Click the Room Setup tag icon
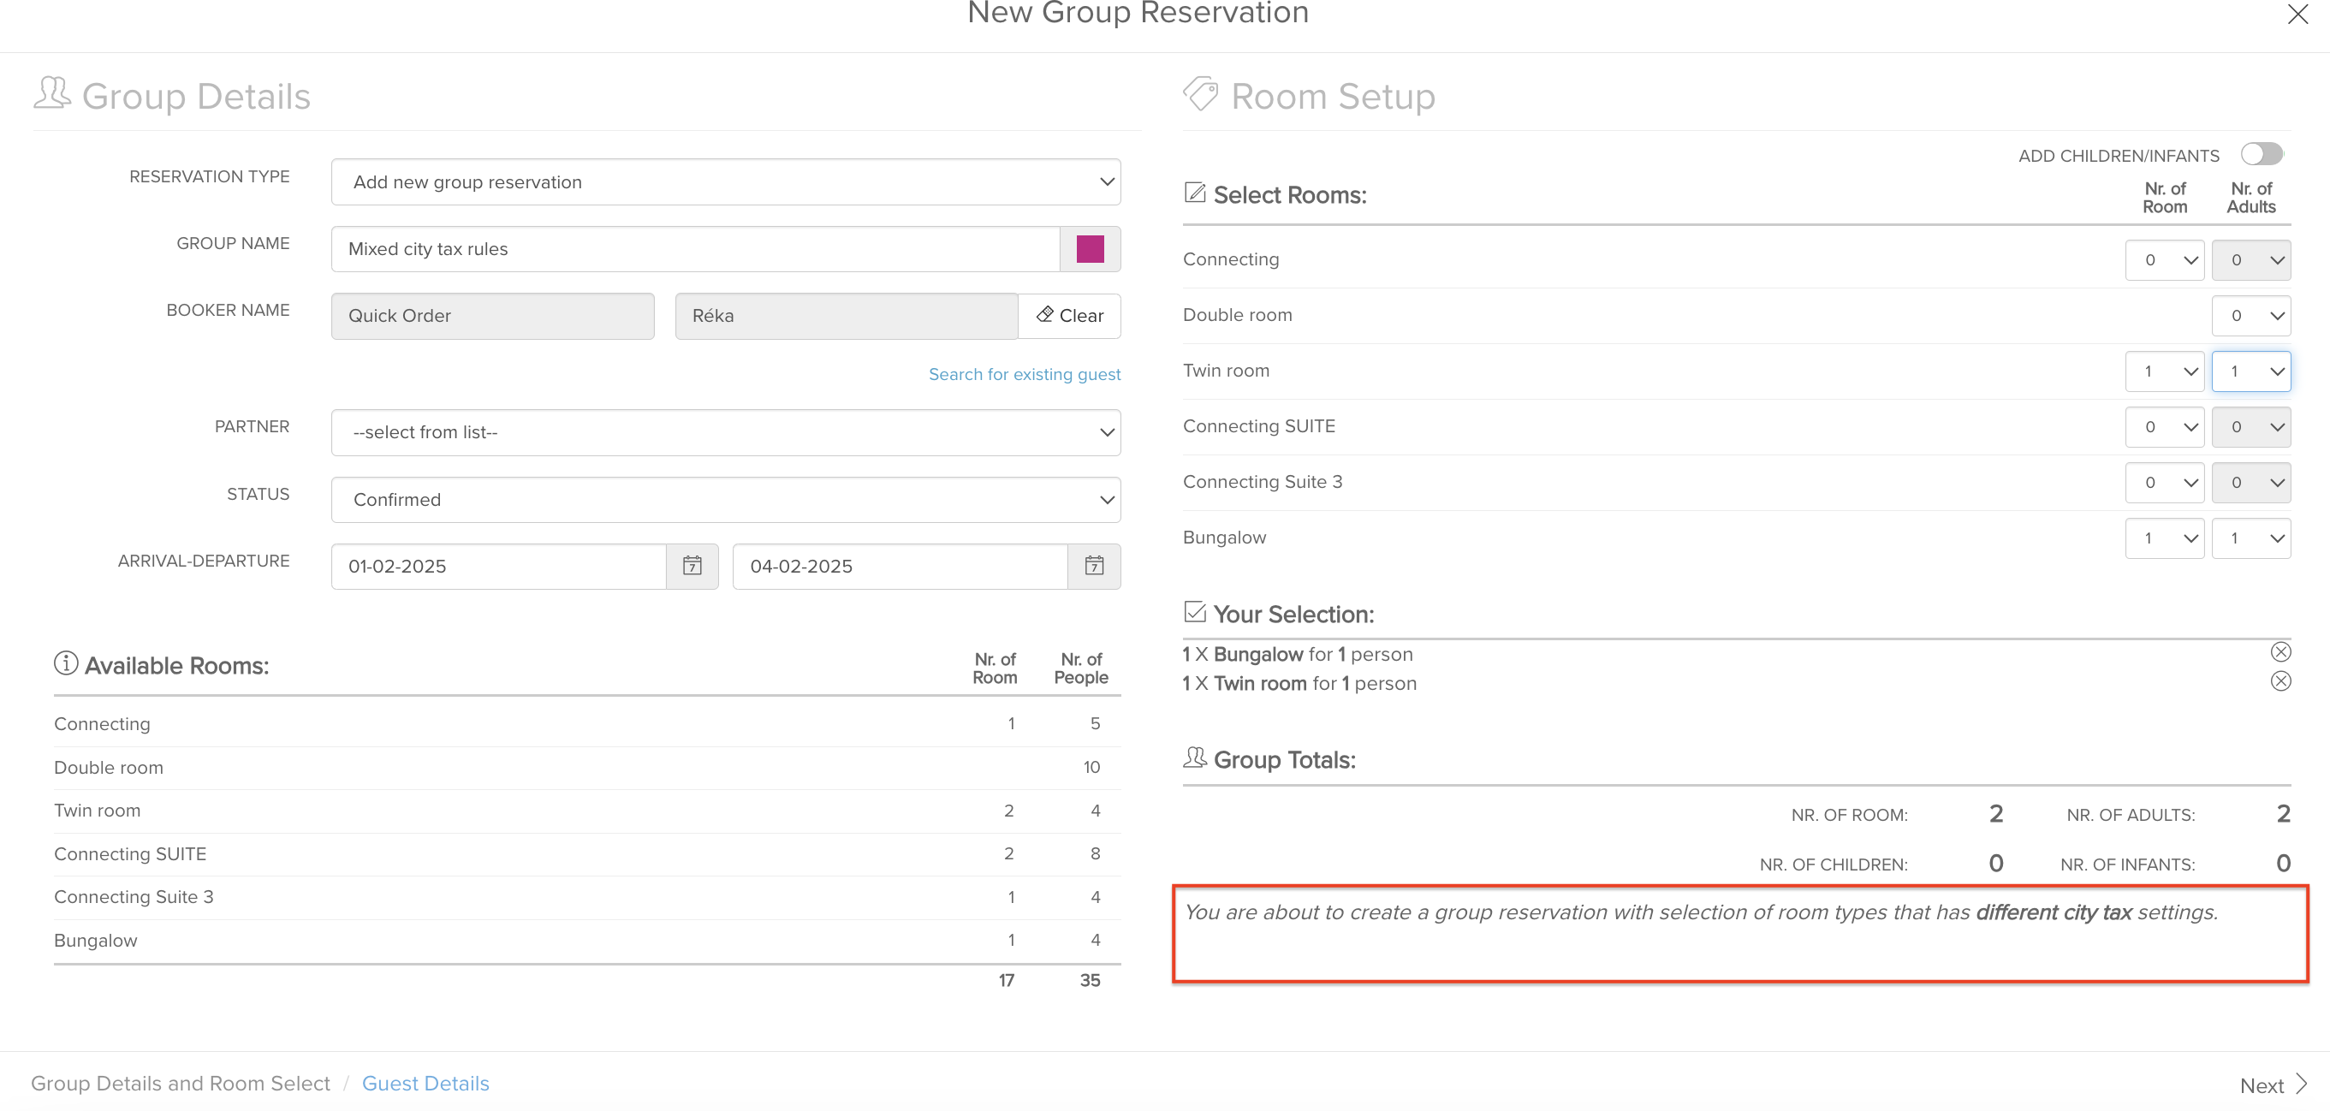Image resolution: width=2330 pixels, height=1111 pixels. tap(1201, 94)
